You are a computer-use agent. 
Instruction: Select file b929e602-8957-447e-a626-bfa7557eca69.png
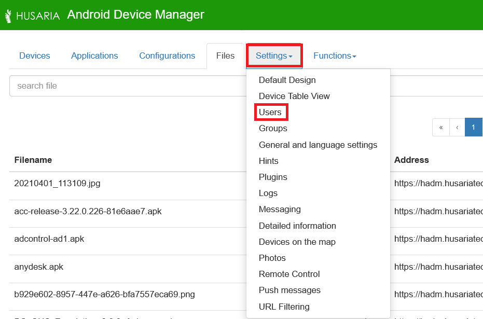coord(104,295)
